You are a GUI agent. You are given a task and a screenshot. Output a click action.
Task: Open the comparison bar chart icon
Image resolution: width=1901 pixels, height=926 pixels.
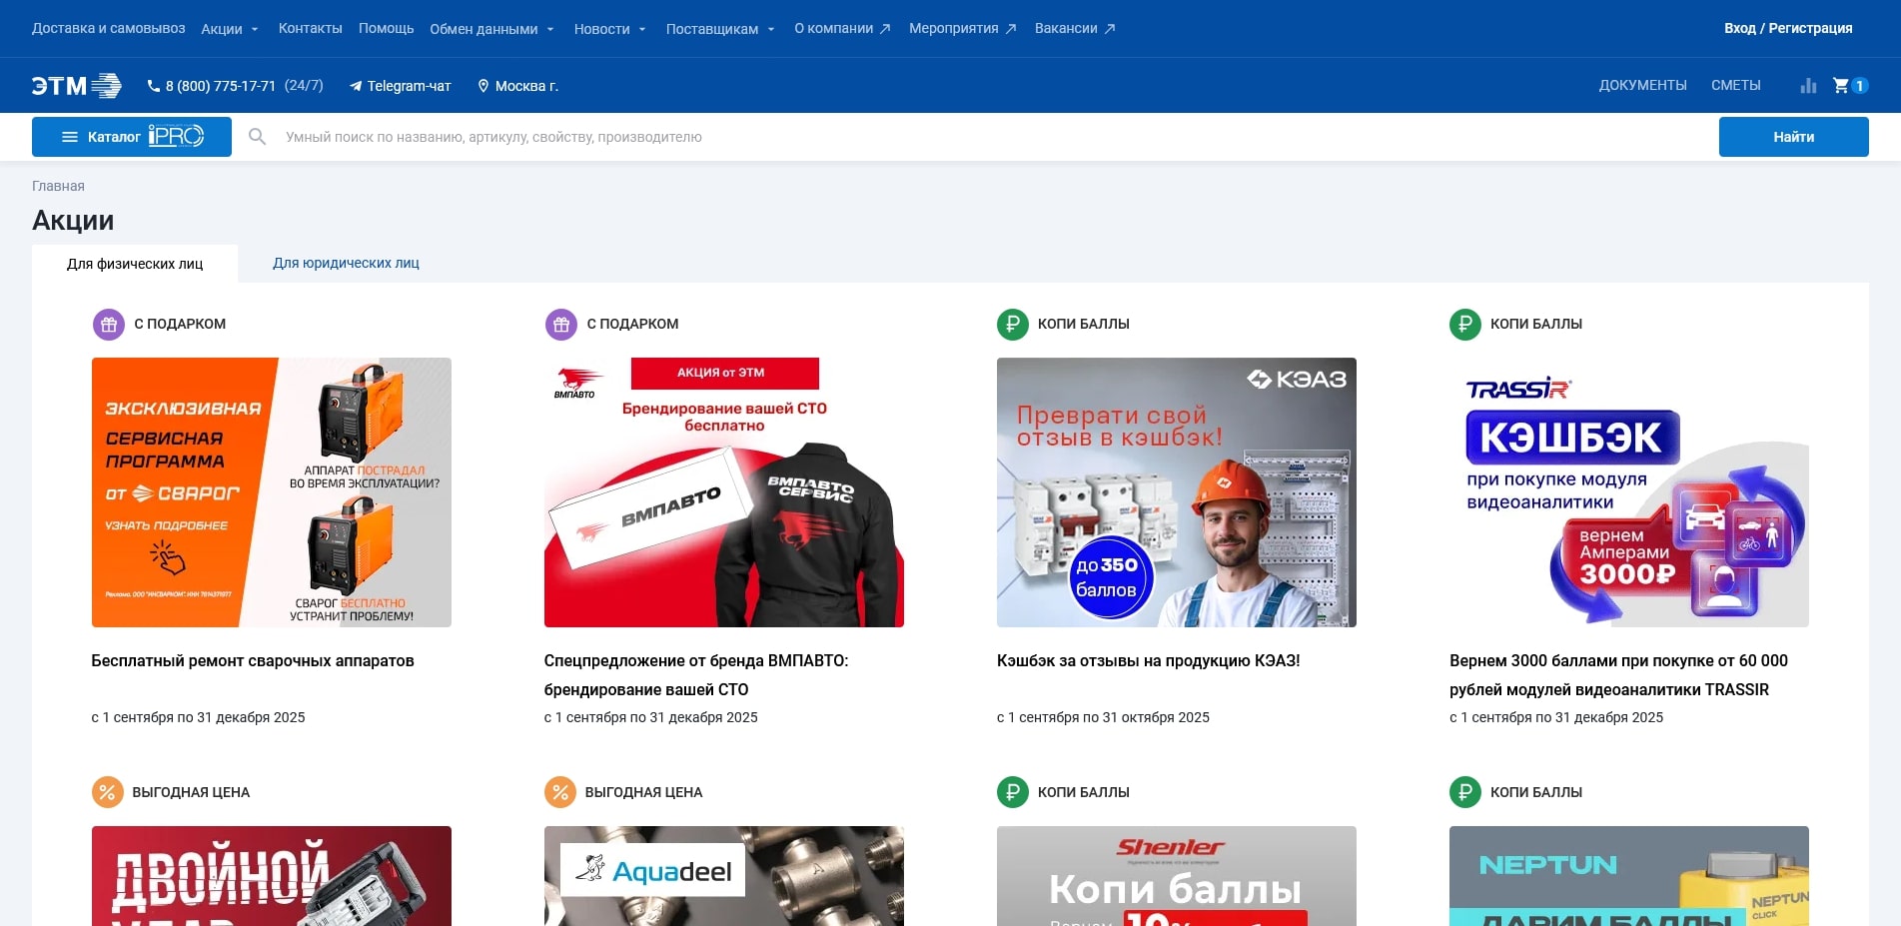pyautogui.click(x=1808, y=86)
